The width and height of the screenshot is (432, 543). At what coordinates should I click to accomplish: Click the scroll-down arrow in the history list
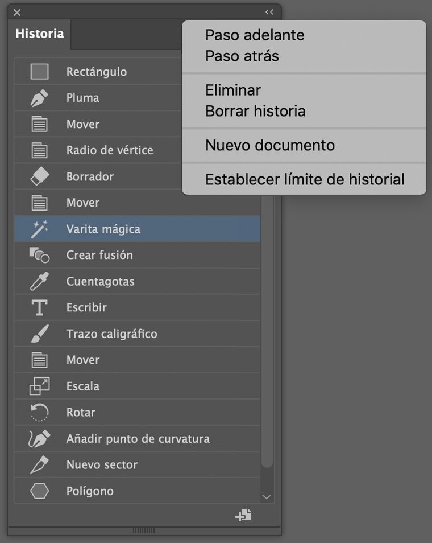tap(267, 496)
